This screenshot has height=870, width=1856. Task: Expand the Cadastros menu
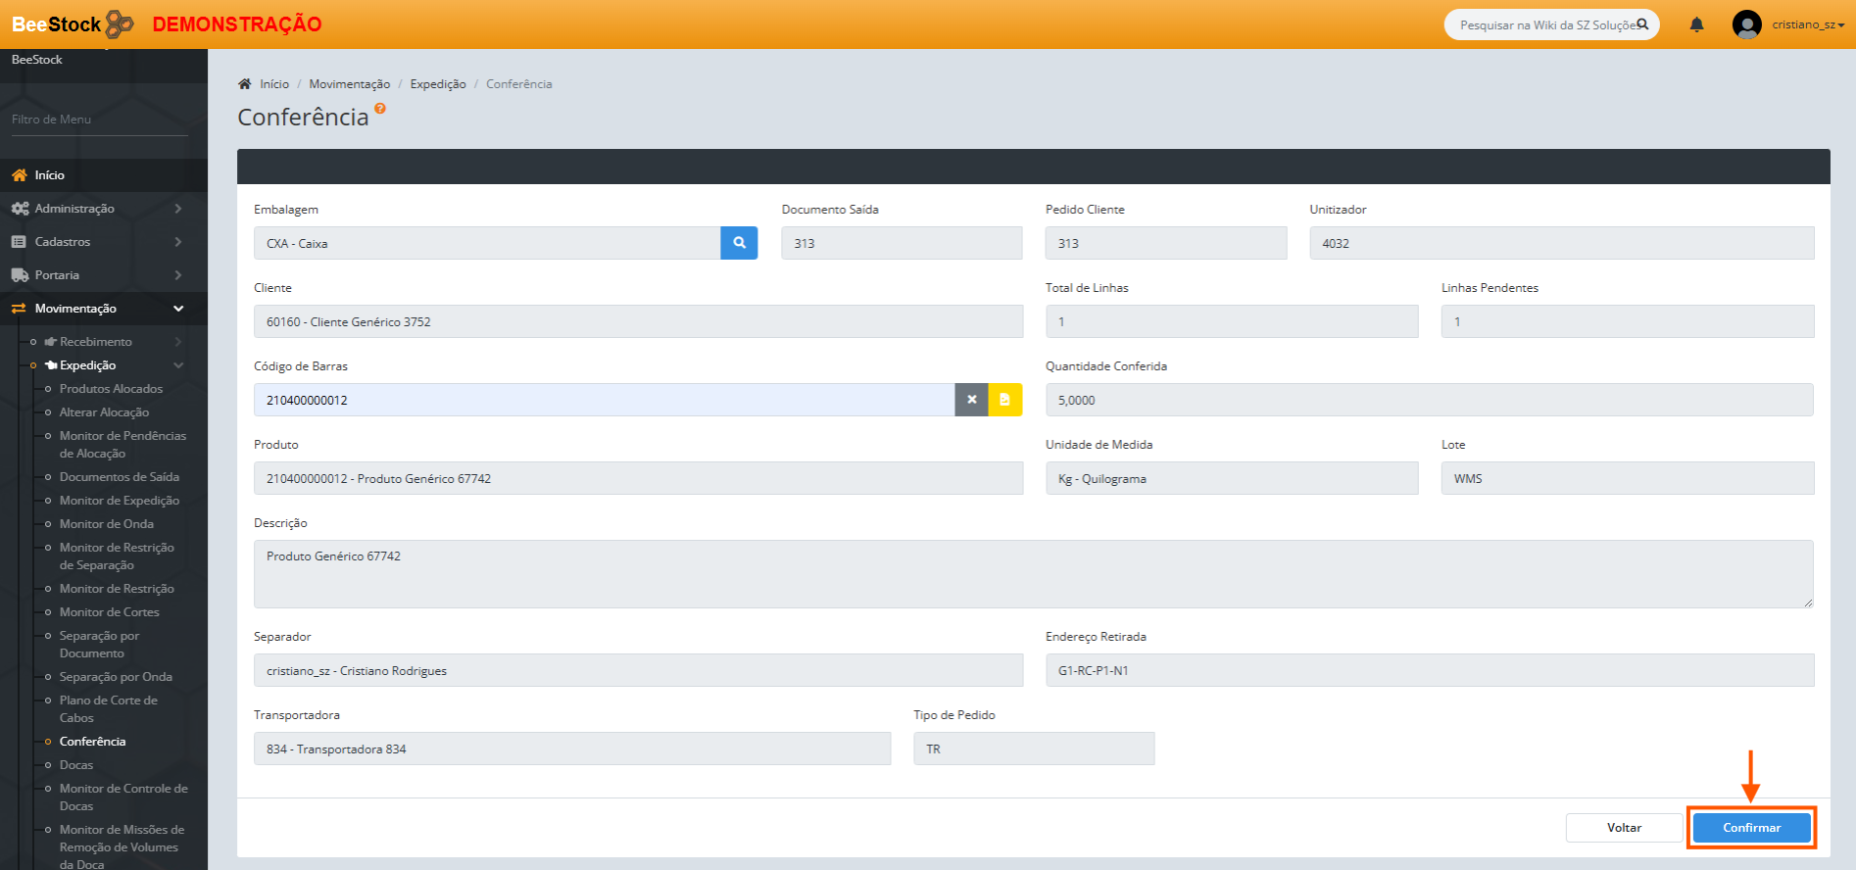(x=103, y=242)
